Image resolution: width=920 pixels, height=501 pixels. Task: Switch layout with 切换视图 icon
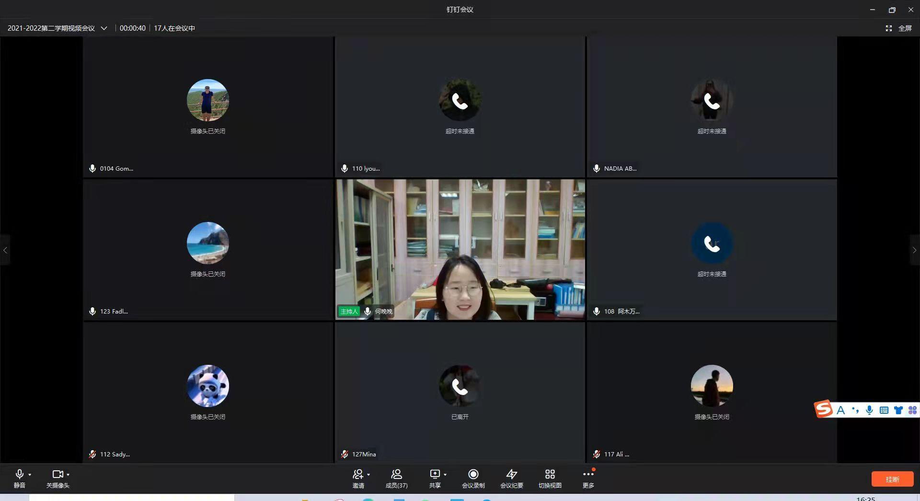click(x=550, y=478)
